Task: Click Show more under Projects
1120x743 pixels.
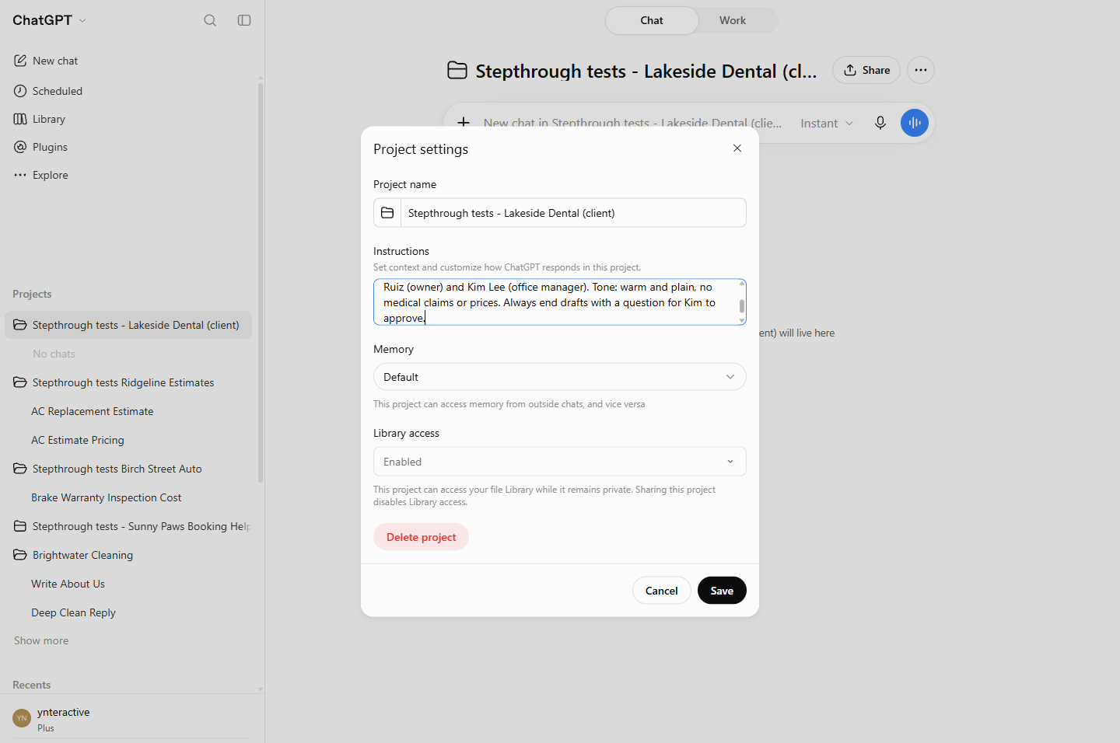Action: click(41, 640)
